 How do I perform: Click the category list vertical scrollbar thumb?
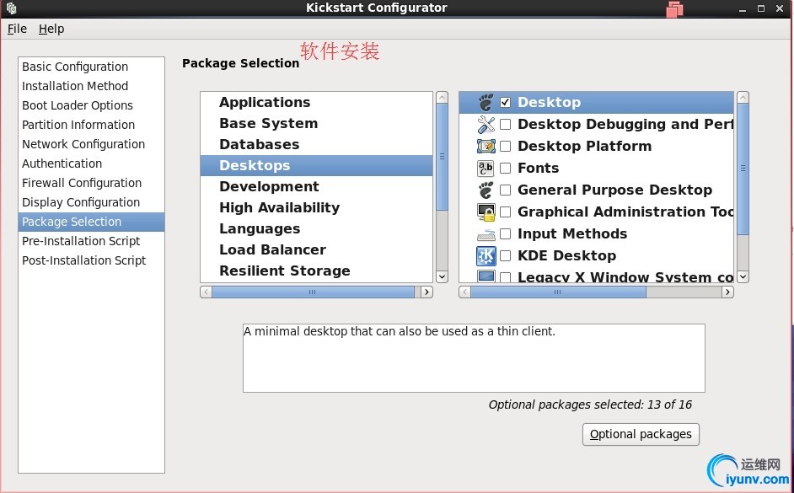442,157
